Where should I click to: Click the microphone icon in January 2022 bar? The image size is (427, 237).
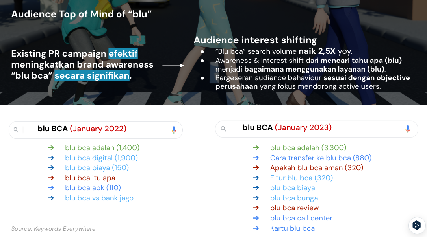coord(174,130)
